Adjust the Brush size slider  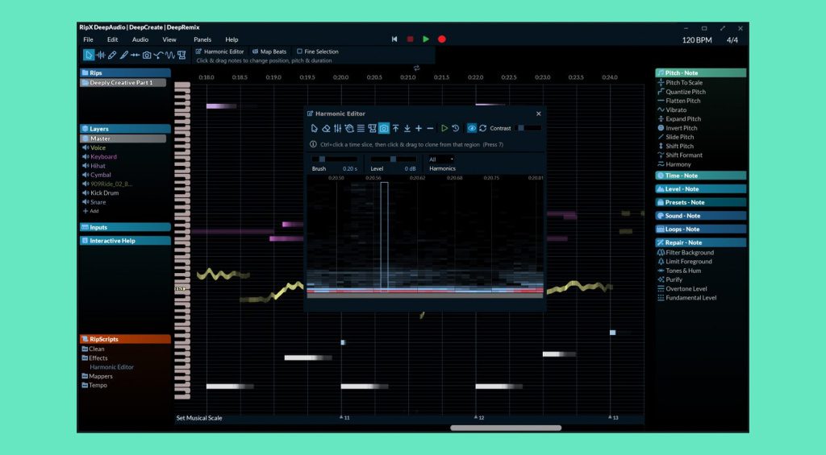[335, 159]
